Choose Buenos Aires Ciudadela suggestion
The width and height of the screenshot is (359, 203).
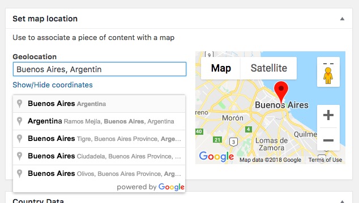pyautogui.click(x=99, y=156)
